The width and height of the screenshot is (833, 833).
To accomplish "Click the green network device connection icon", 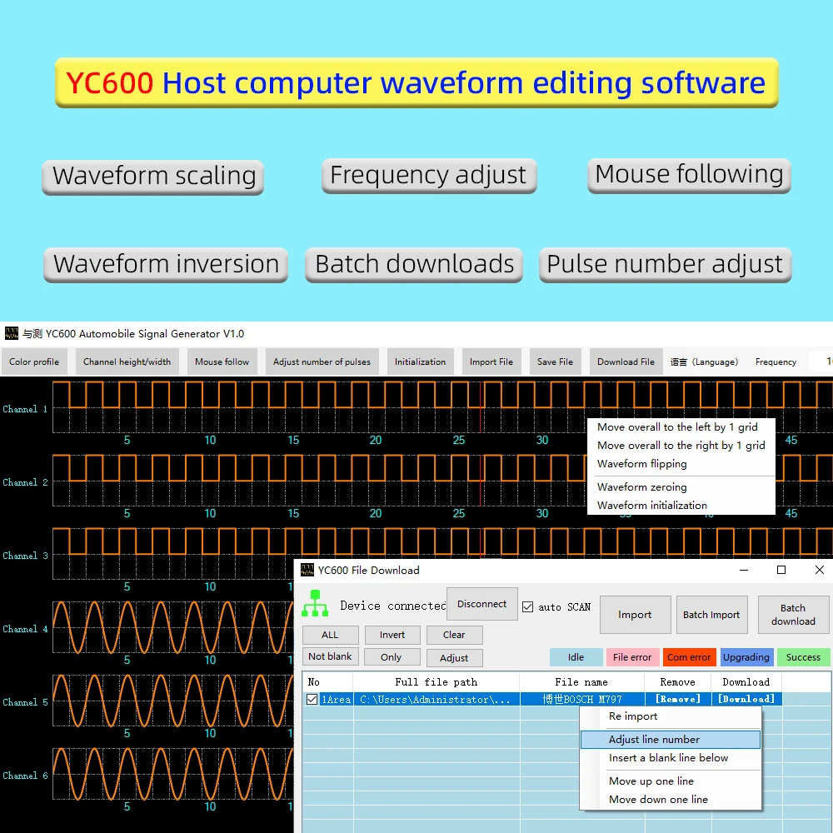I will tap(315, 603).
